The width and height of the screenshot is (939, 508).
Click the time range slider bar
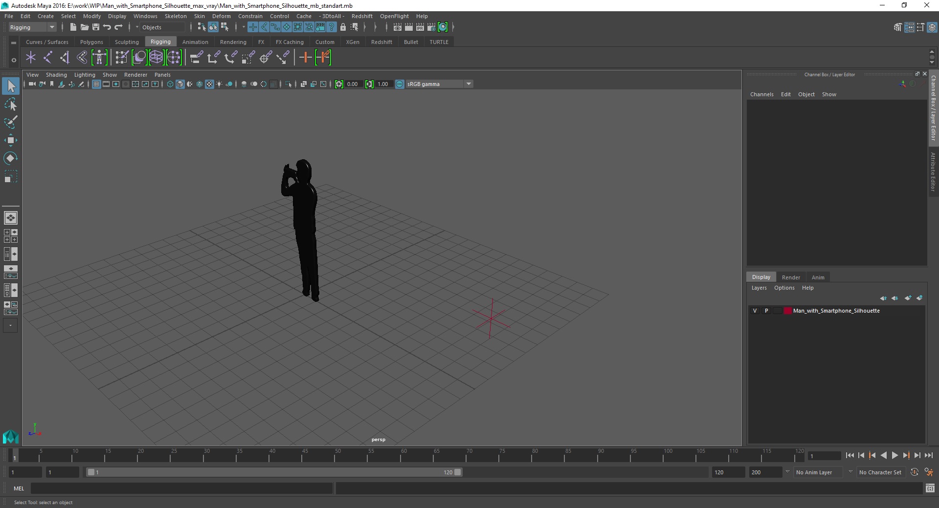(x=274, y=472)
